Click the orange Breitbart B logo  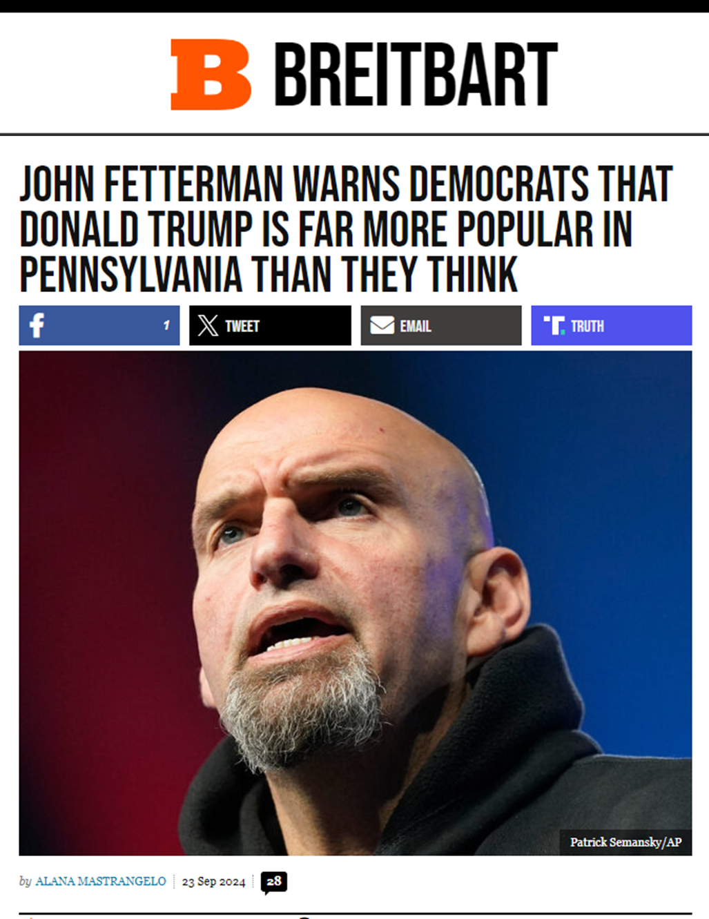pyautogui.click(x=211, y=75)
